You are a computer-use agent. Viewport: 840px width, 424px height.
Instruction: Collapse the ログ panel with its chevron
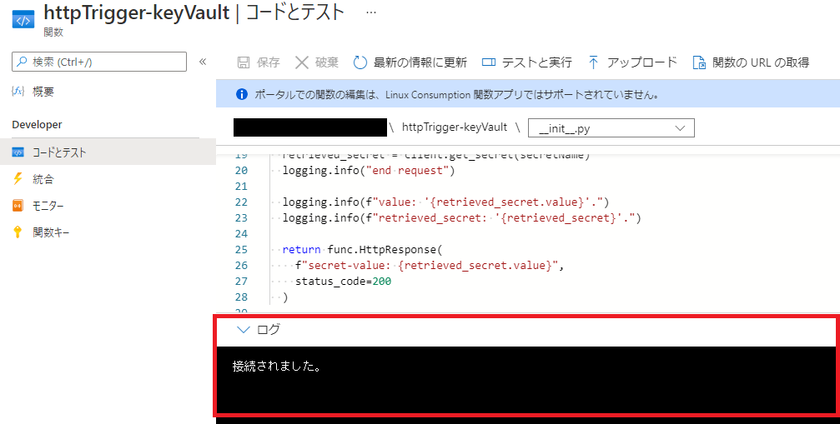click(x=244, y=330)
